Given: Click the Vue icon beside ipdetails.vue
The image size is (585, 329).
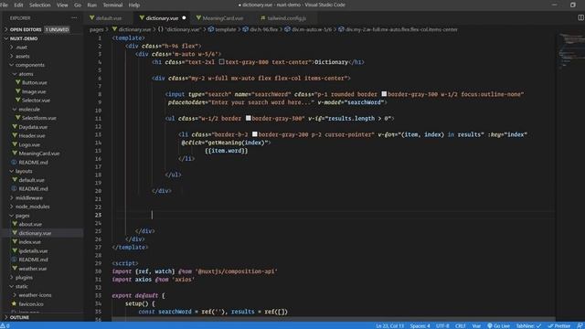Looking at the screenshot, I should coord(15,250).
